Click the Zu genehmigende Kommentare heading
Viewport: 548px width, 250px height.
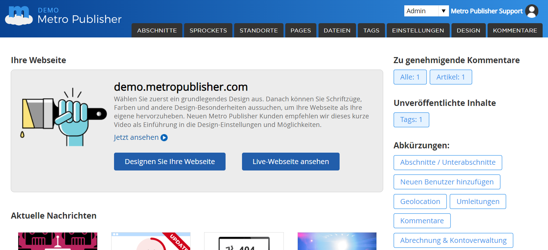pos(456,60)
